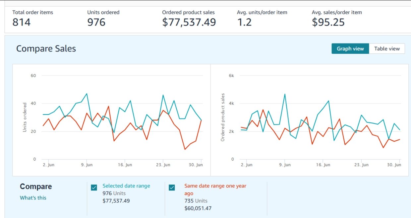Click the Compare Sales heading
This screenshot has width=411, height=218.
[x=46, y=49]
